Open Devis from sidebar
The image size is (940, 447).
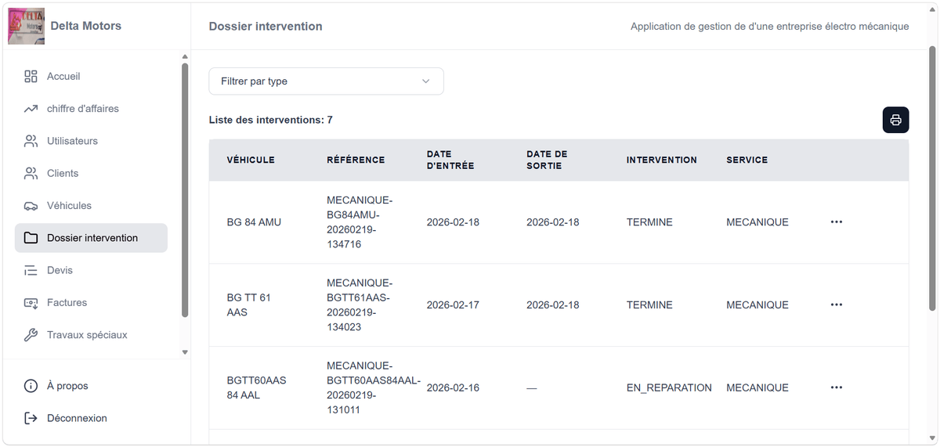click(x=91, y=270)
